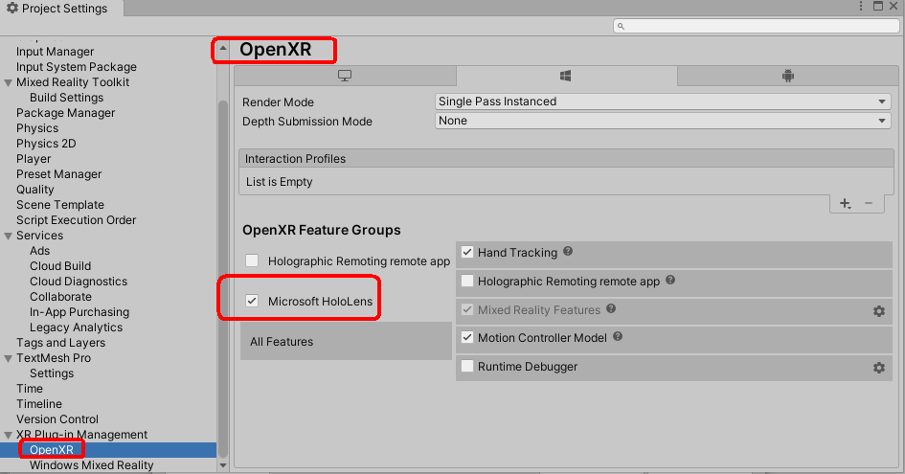
Task: Open Scene Template settings
Action: (x=60, y=205)
